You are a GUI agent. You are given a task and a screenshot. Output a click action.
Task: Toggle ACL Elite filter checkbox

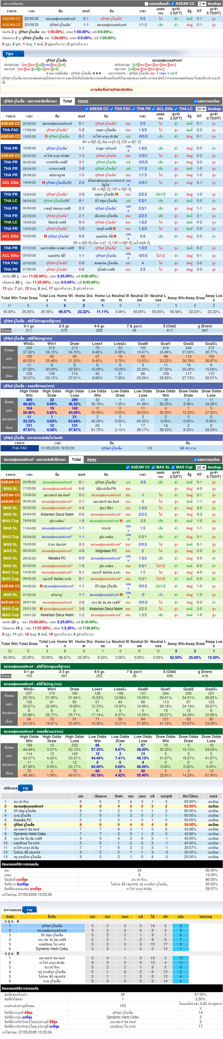coord(153,109)
